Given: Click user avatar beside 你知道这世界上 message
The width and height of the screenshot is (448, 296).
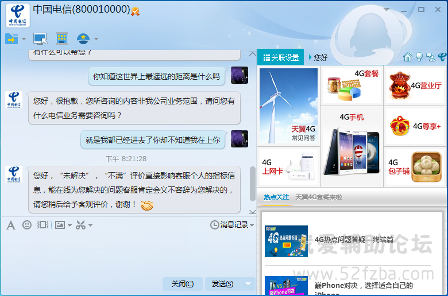Looking at the screenshot, I should coord(240,75).
